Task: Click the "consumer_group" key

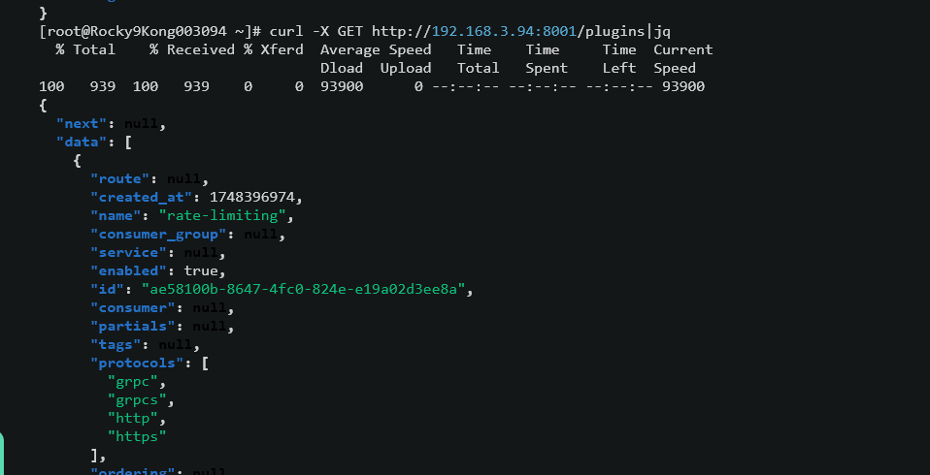Action: coord(158,234)
